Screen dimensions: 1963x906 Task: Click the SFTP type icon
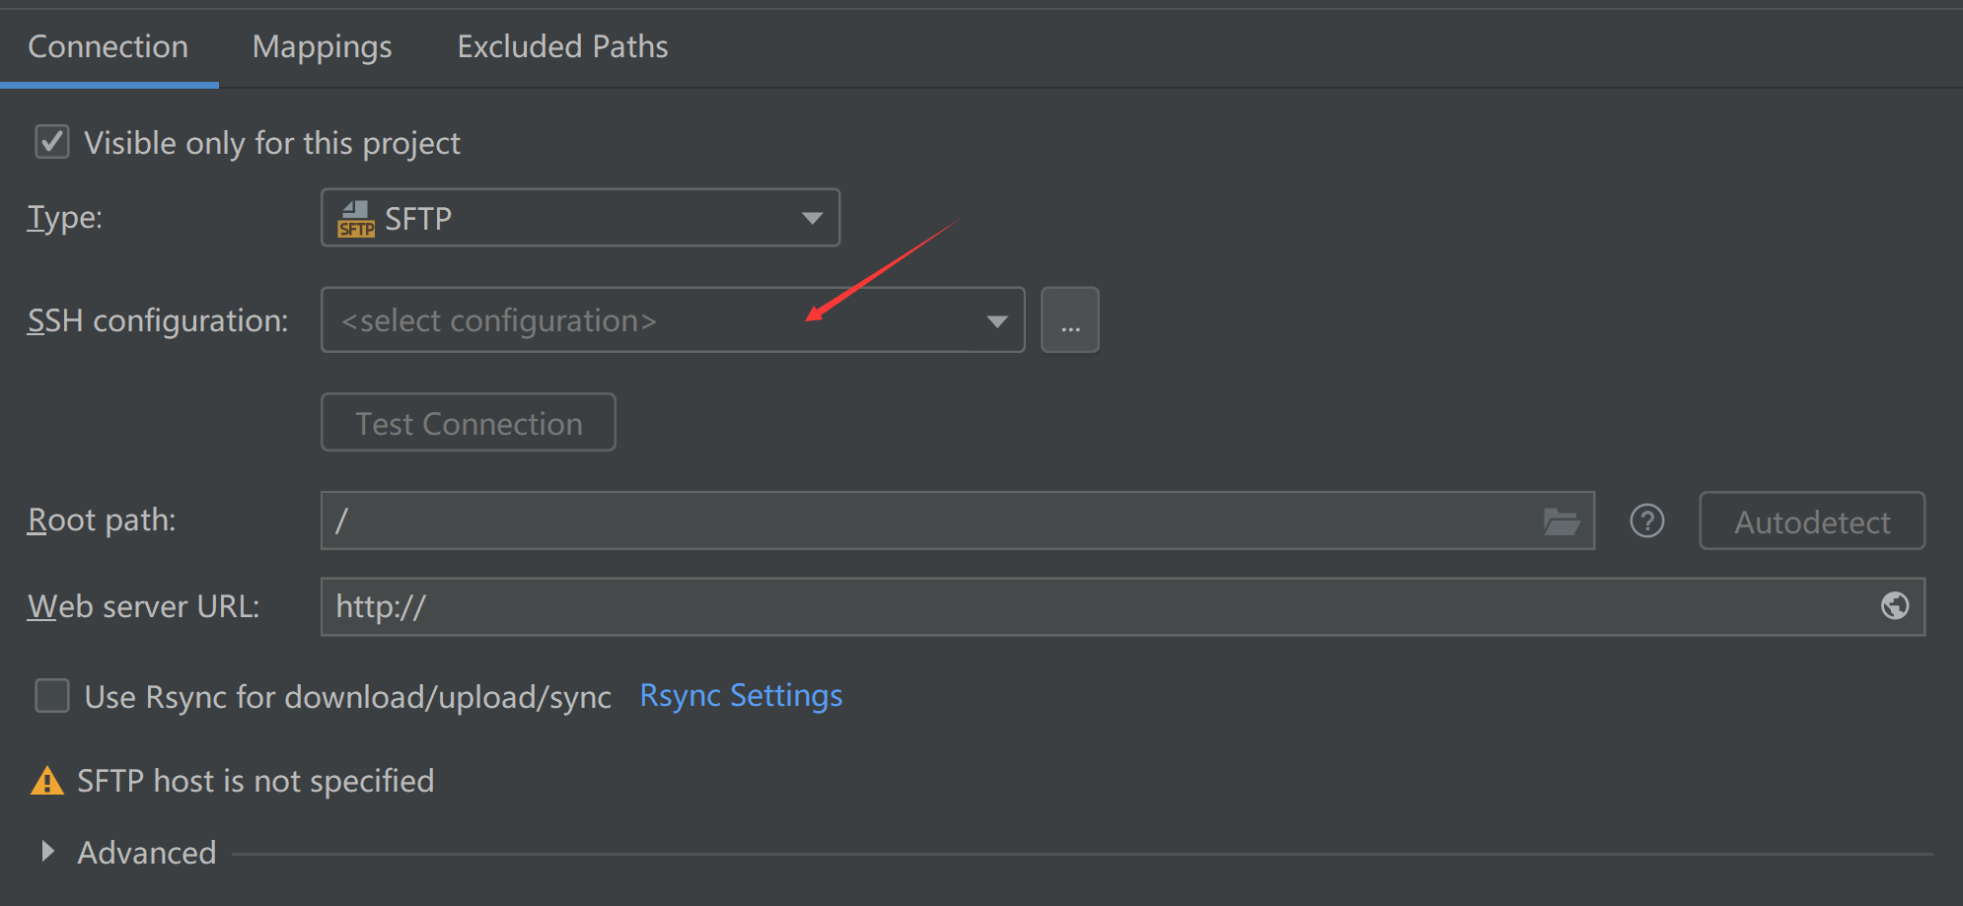356,219
